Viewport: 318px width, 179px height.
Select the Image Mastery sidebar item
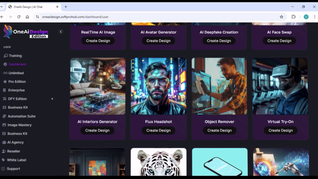pyautogui.click(x=19, y=125)
